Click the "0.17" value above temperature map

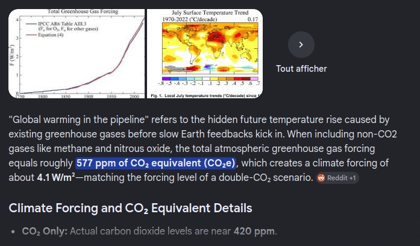tap(252, 19)
